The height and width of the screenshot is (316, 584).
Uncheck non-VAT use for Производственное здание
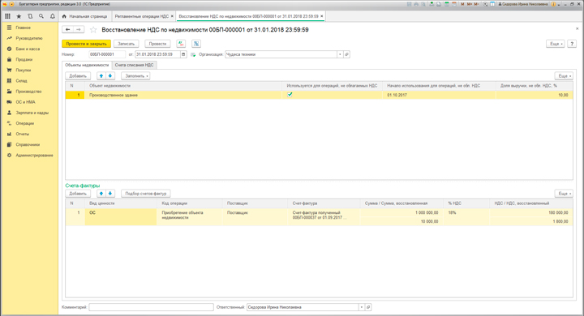pyautogui.click(x=290, y=95)
